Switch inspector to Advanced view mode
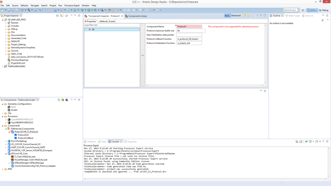The width and height of the screenshot is (331, 186). (236, 16)
